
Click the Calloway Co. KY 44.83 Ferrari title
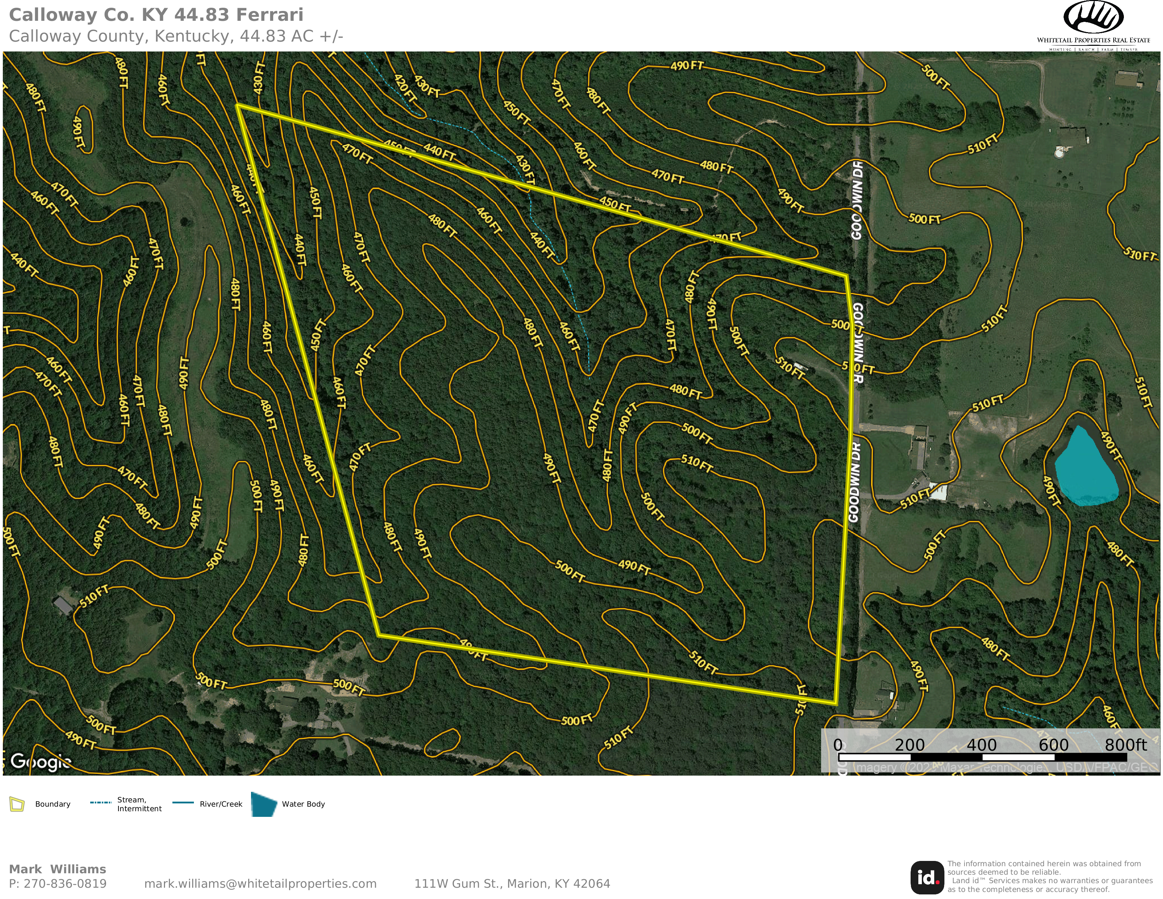pyautogui.click(x=156, y=15)
